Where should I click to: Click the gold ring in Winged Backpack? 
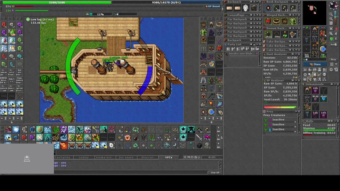pos(277,21)
